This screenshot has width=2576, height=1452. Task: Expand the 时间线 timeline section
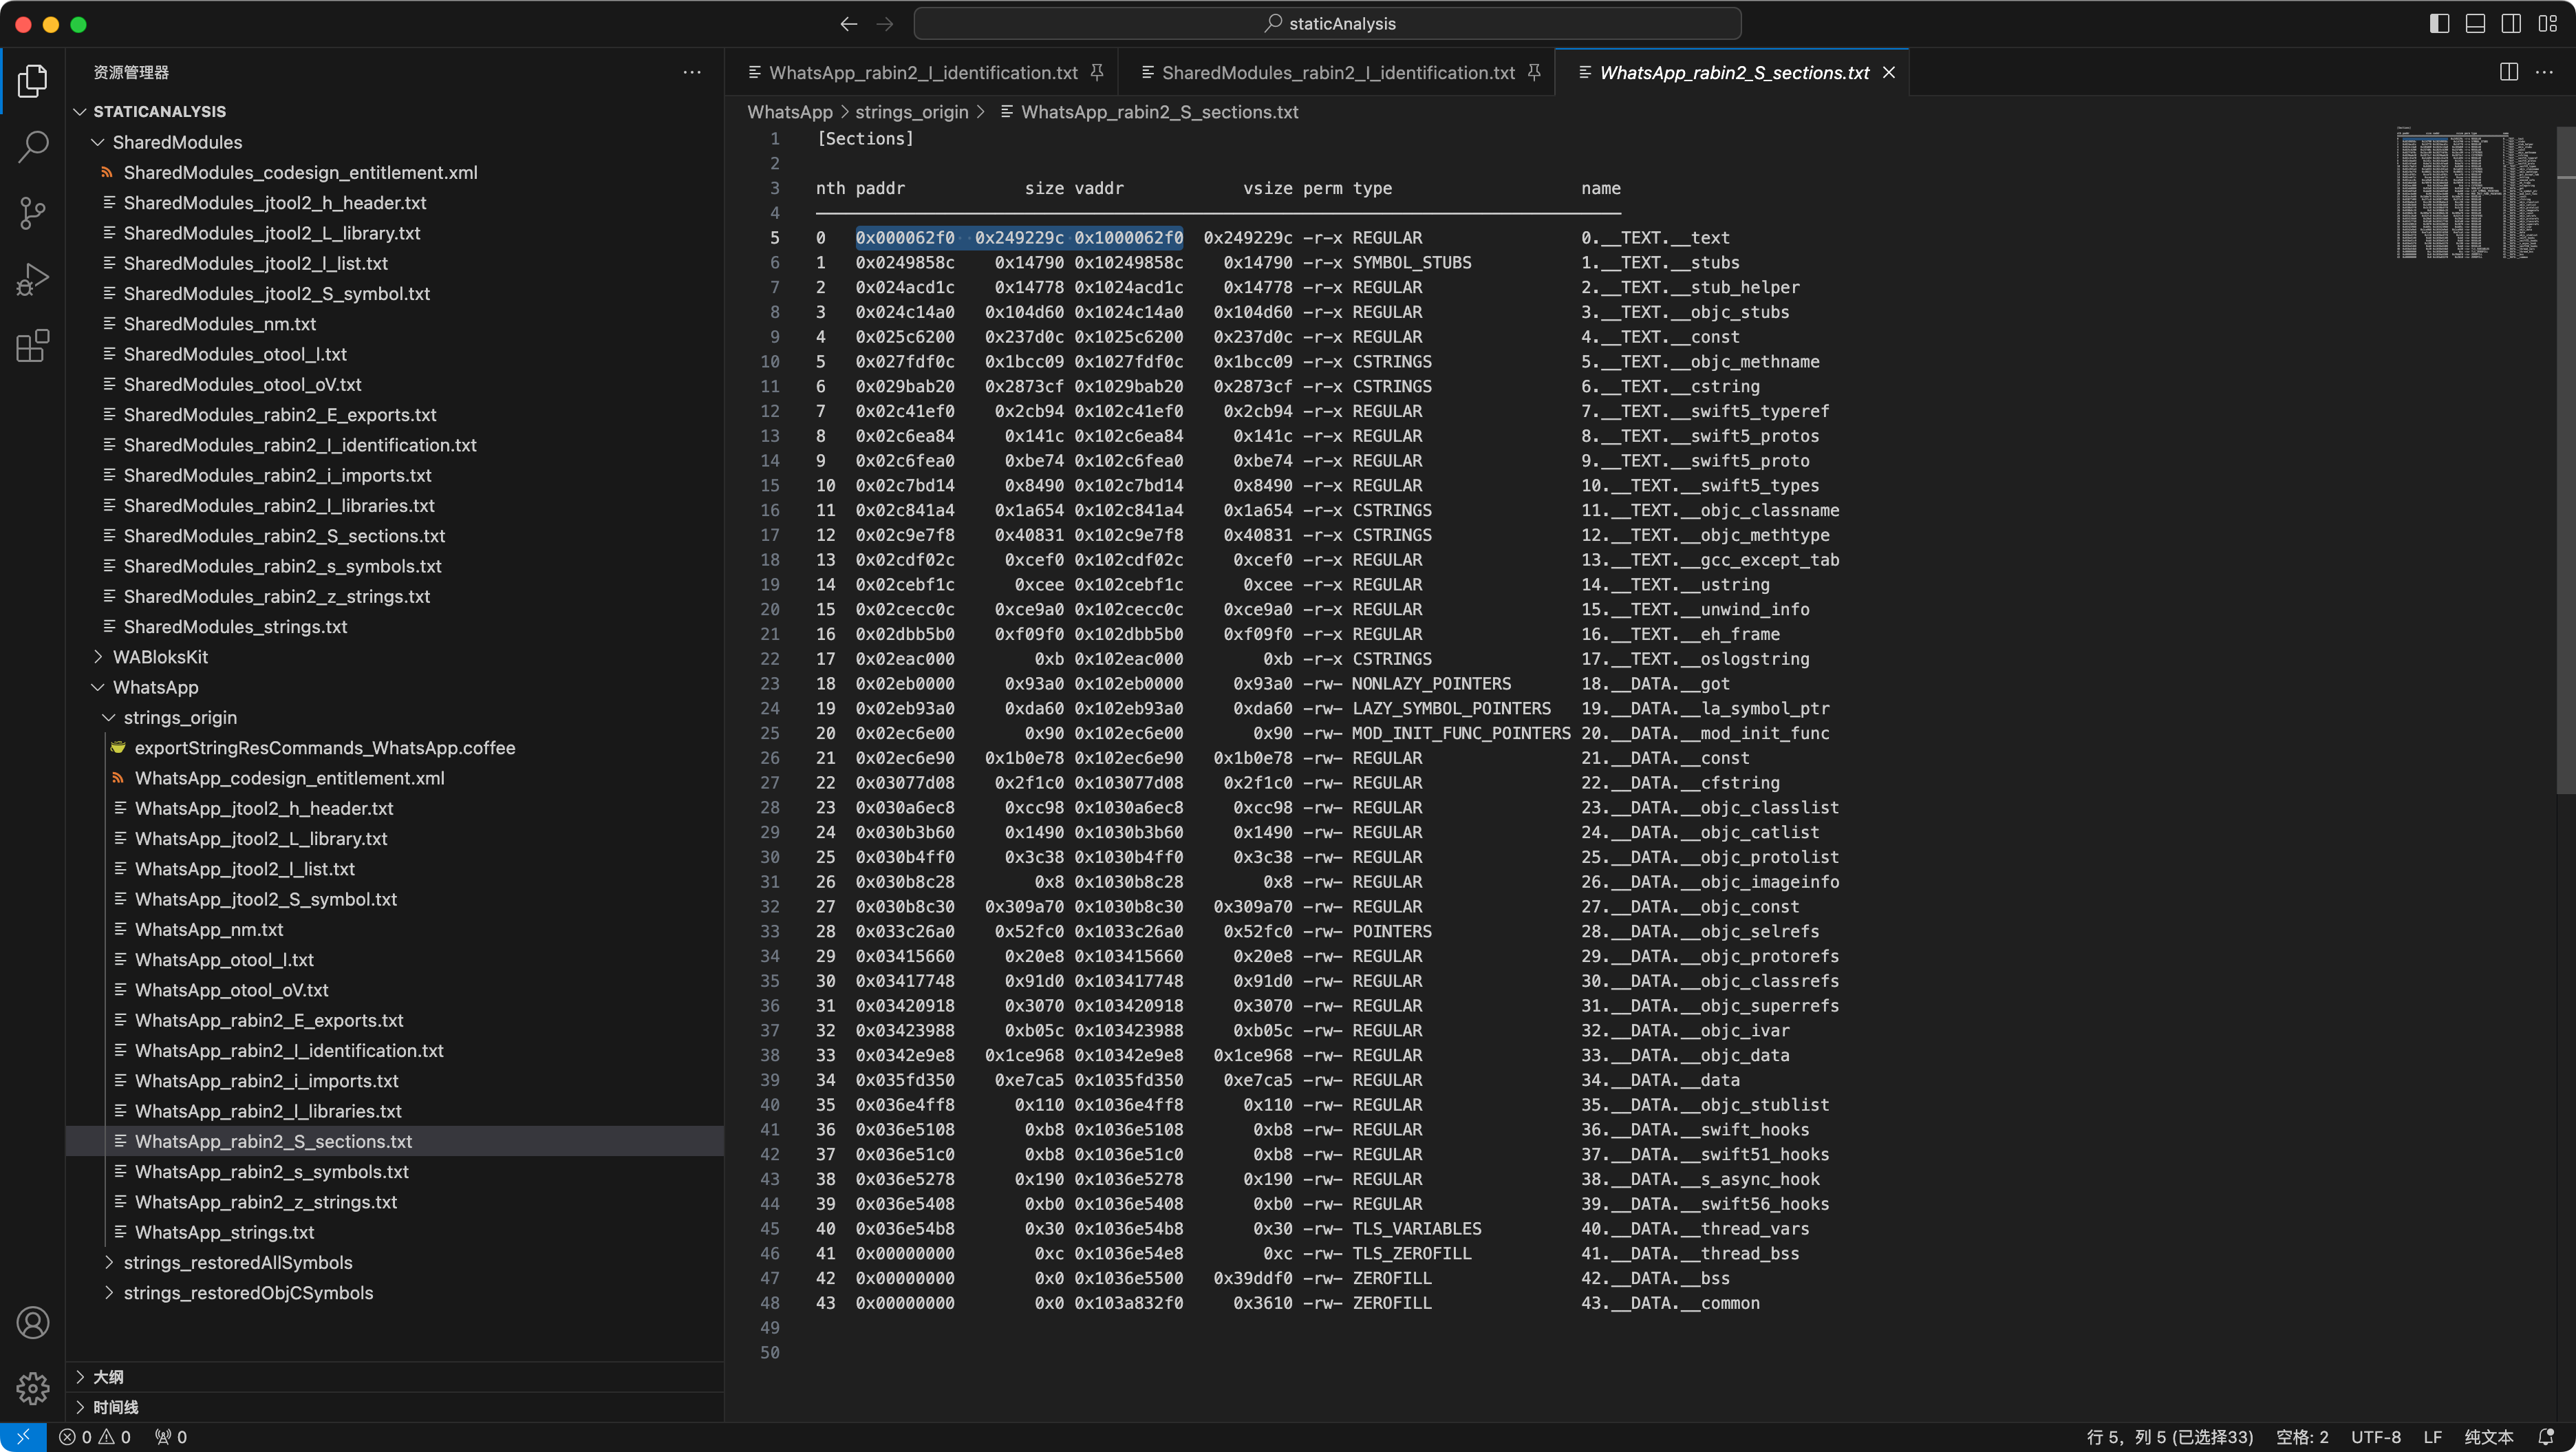point(395,1407)
